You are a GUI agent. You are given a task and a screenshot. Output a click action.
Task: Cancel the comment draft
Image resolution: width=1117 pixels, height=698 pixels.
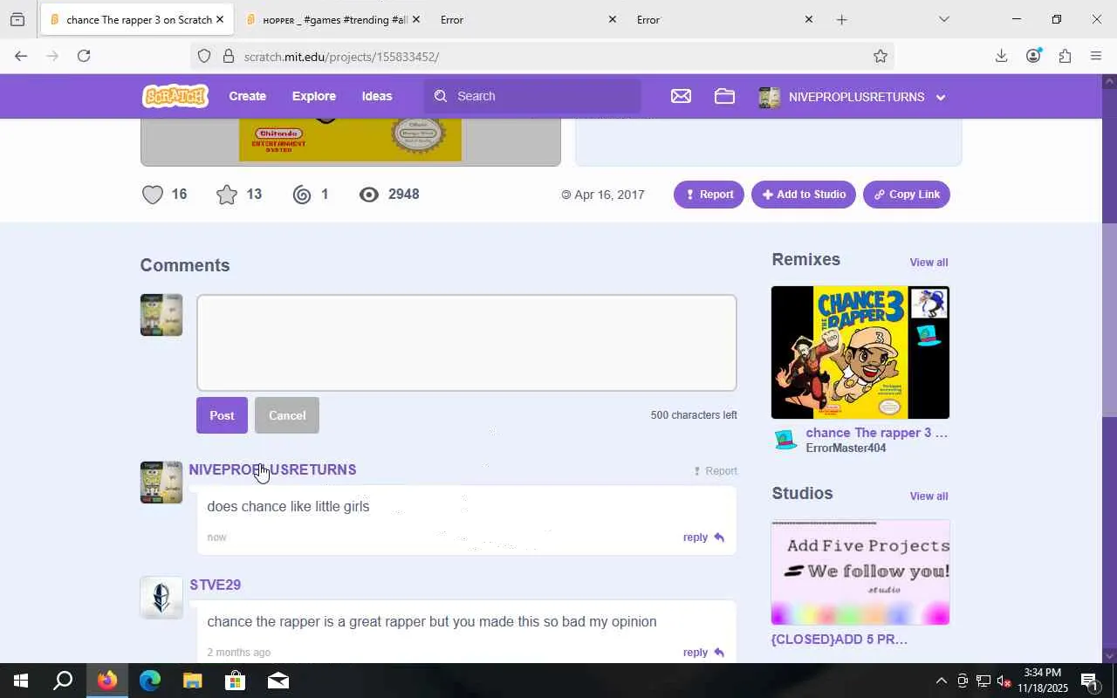point(287,415)
